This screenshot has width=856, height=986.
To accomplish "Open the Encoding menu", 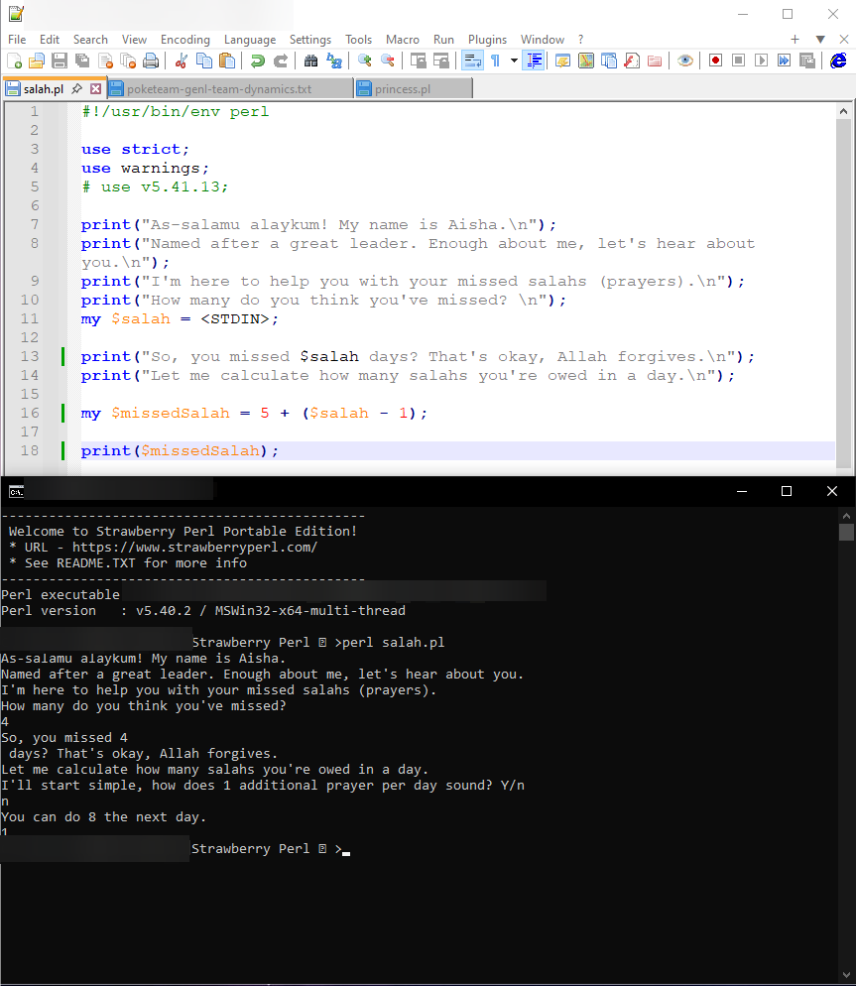I will point(185,40).
